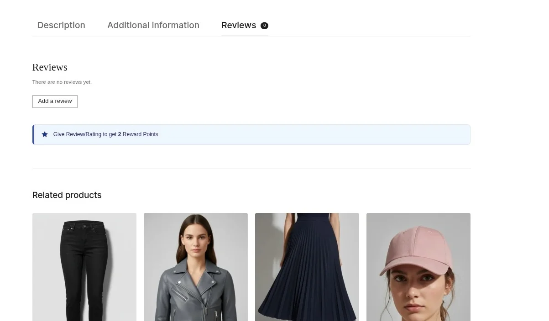Click the reward points star icon
Screen dimensions: 549x321
[45, 134]
